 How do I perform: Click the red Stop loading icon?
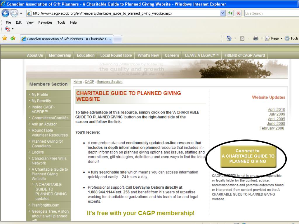point(238,13)
